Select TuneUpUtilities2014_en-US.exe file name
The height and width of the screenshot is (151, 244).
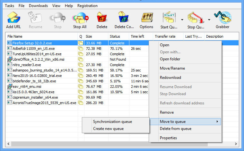37,54
